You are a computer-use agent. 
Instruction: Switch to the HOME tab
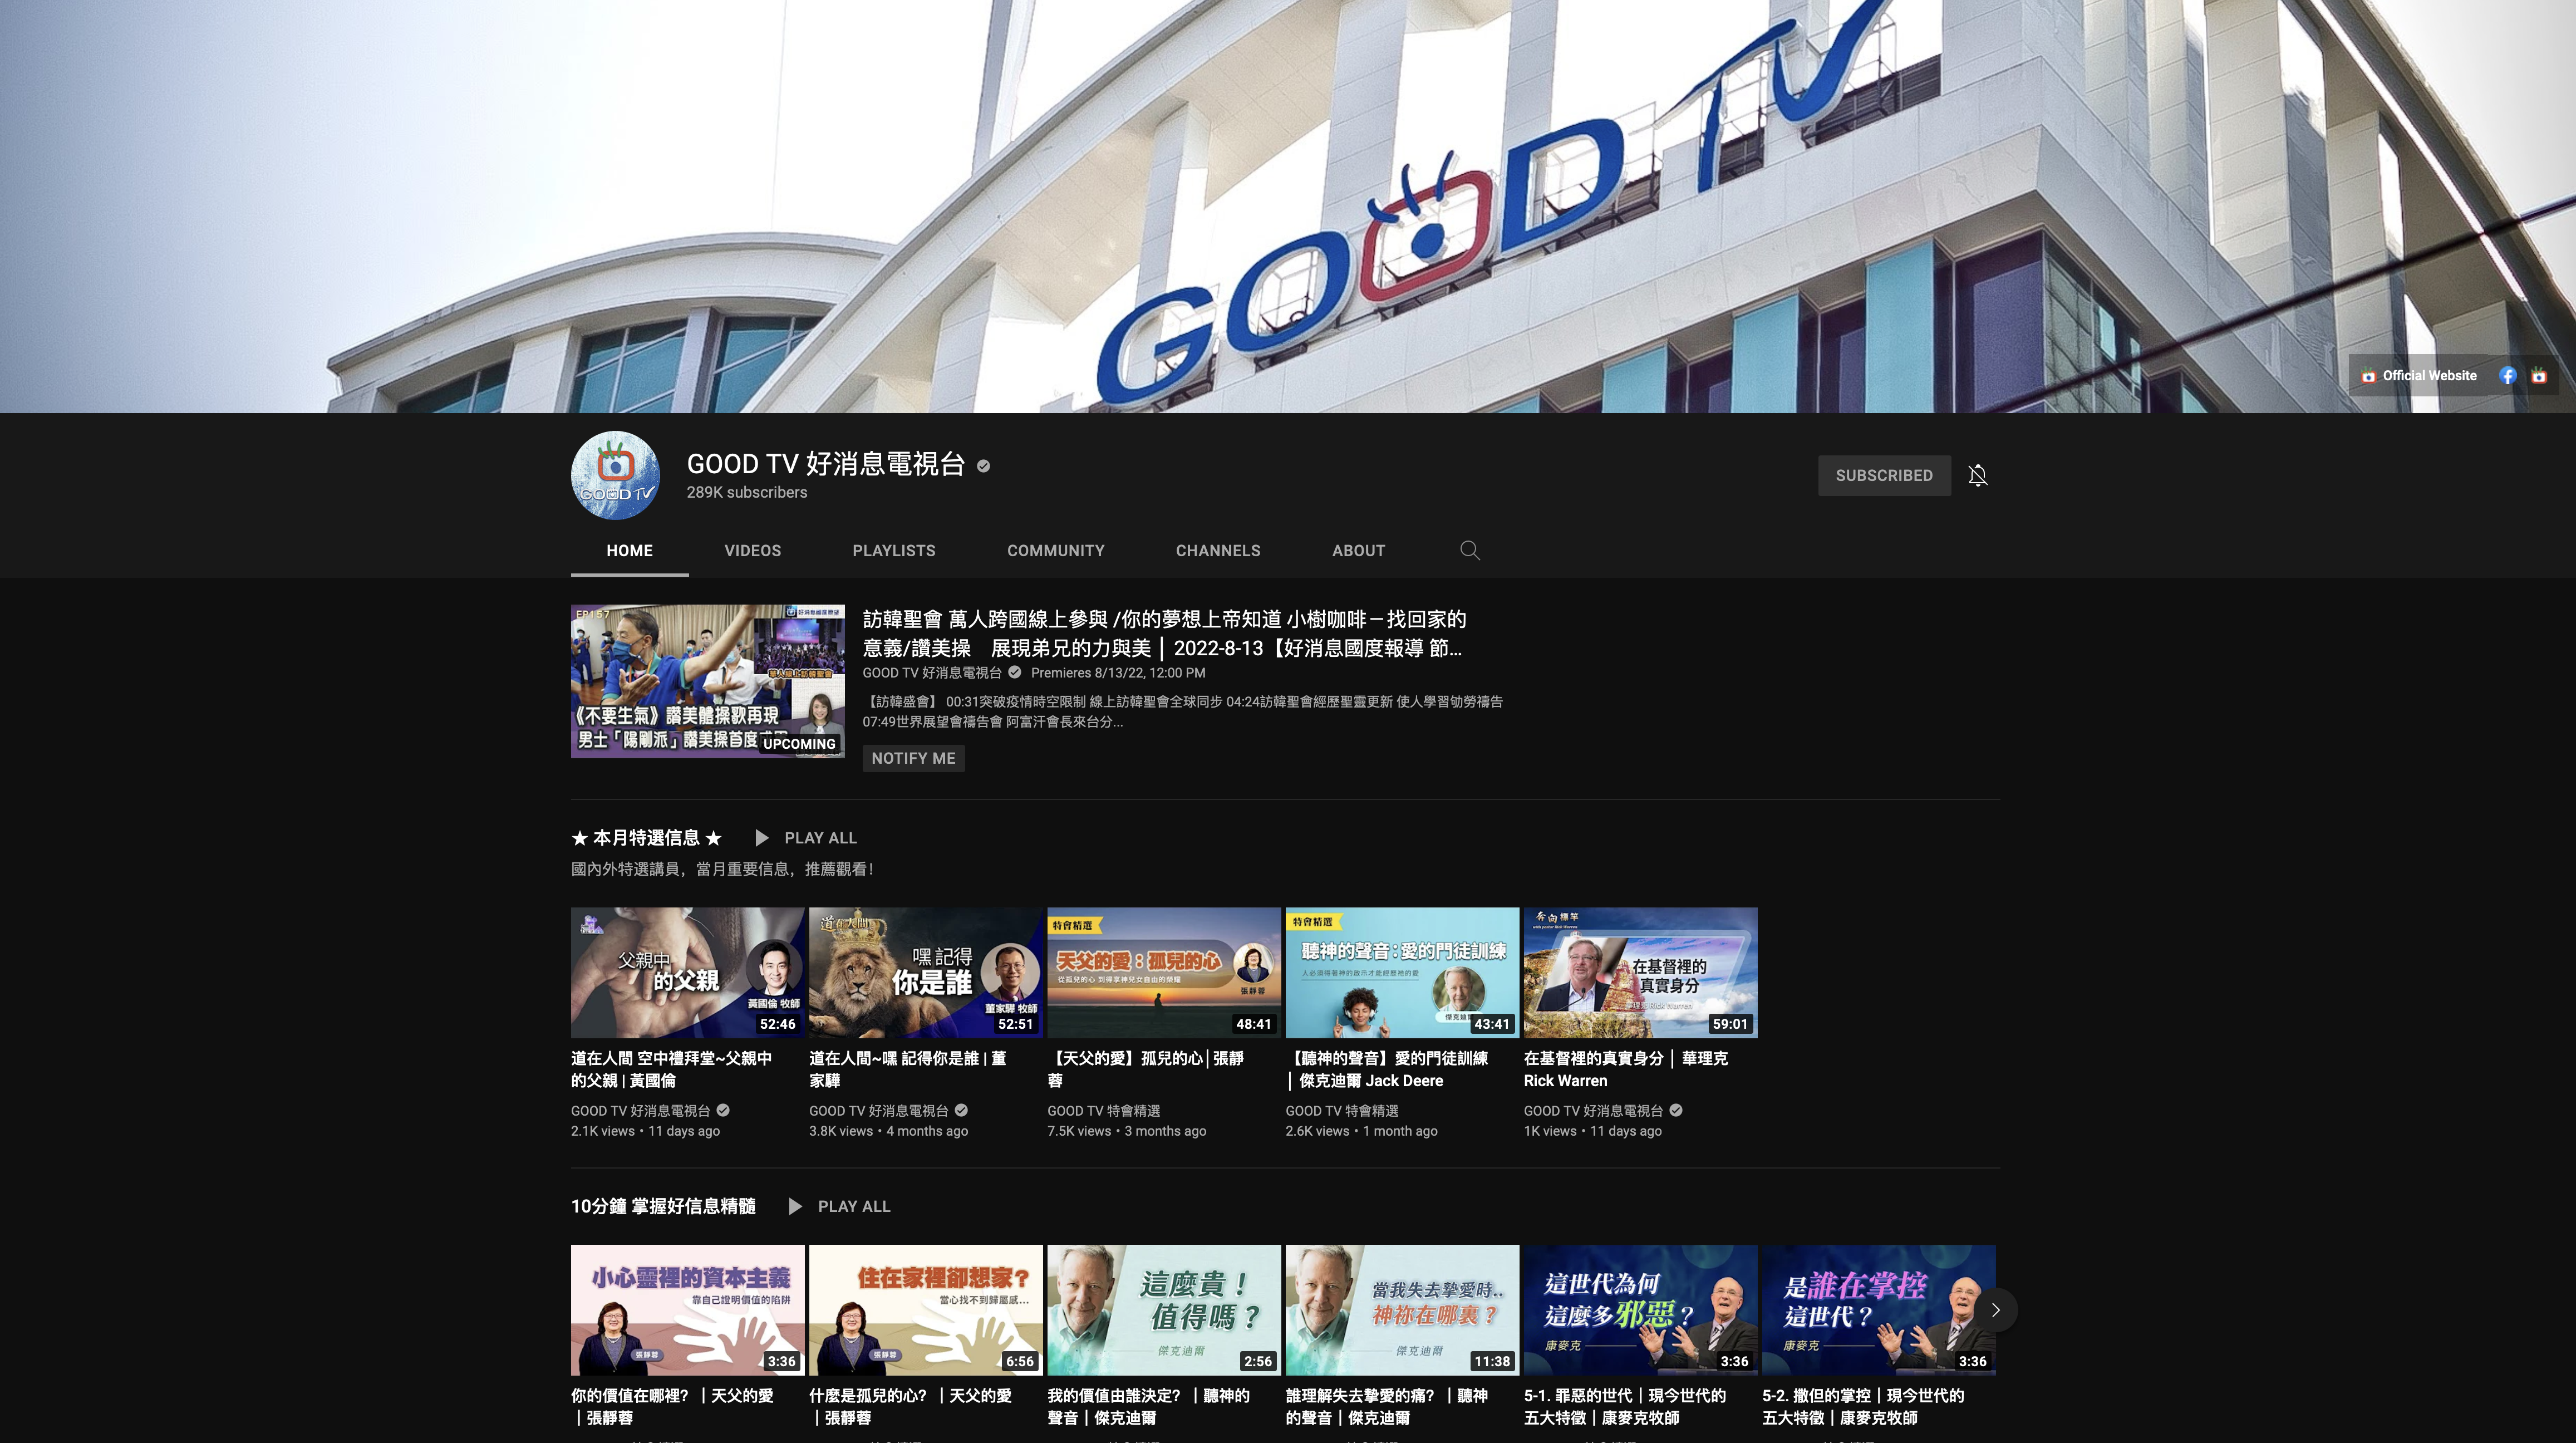point(629,551)
